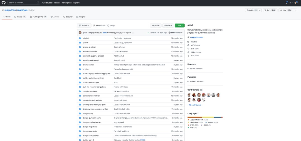The width and height of the screenshot is (301, 141).
Task: Select the repository Issues tab
Action: pos(20,17)
